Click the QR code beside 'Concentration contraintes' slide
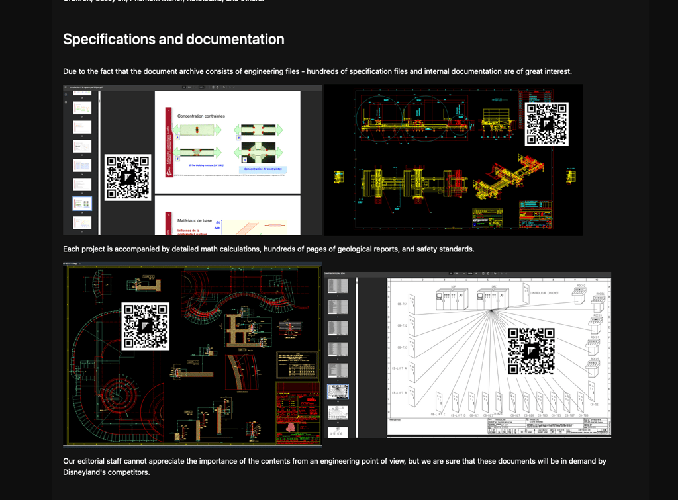 click(x=128, y=177)
